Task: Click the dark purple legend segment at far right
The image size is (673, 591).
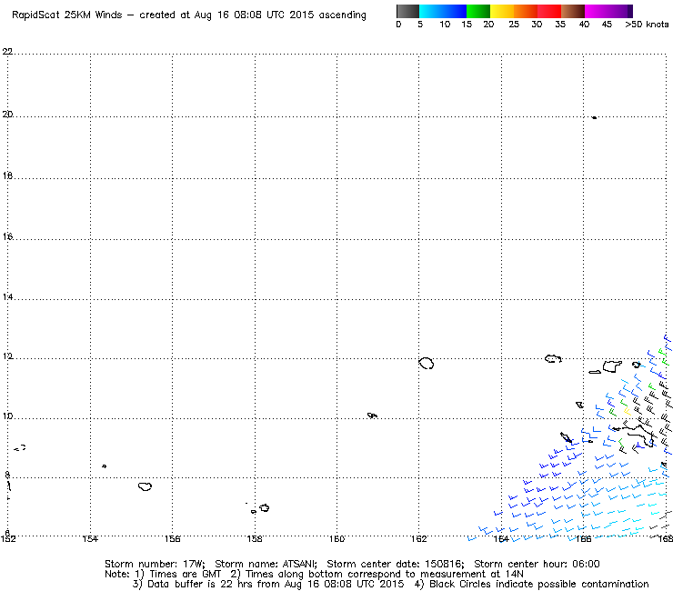Action: click(x=630, y=11)
